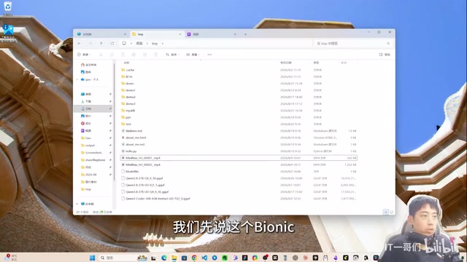Viewport: 467px width, 262px height.
Task: Open Microsoft Edge from the taskbar
Action: [164, 258]
